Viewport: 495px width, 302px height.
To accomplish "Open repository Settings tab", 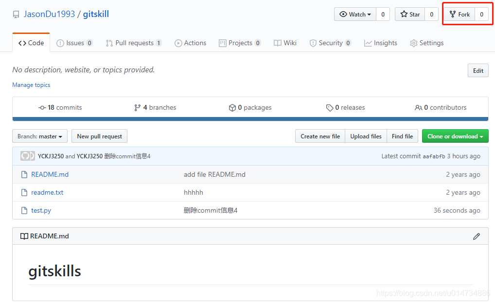I will click(x=427, y=43).
